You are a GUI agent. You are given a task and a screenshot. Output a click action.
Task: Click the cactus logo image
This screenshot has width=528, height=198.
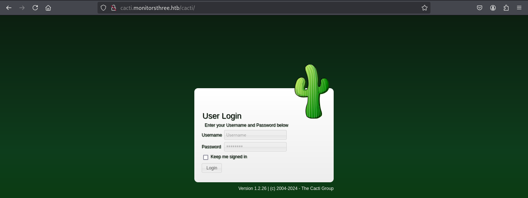[x=312, y=91]
